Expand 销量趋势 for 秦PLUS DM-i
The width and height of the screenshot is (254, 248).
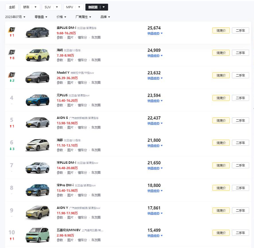tap(155, 34)
